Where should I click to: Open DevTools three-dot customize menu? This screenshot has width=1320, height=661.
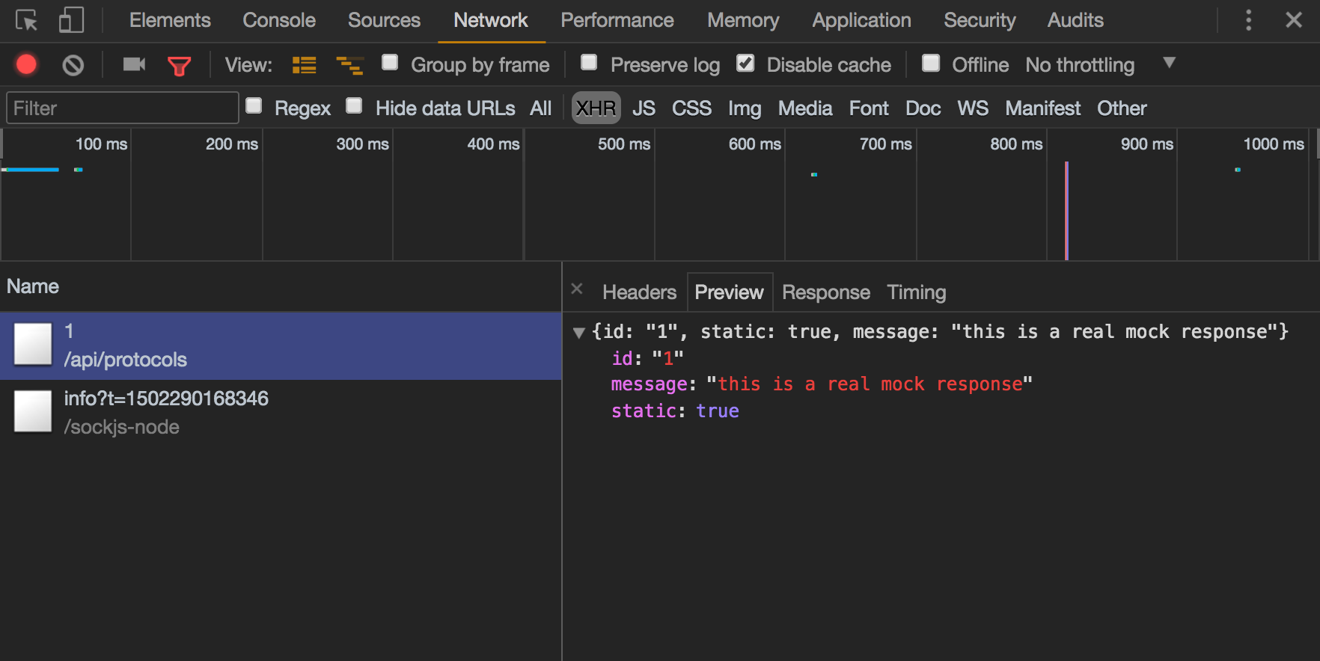pos(1248,20)
